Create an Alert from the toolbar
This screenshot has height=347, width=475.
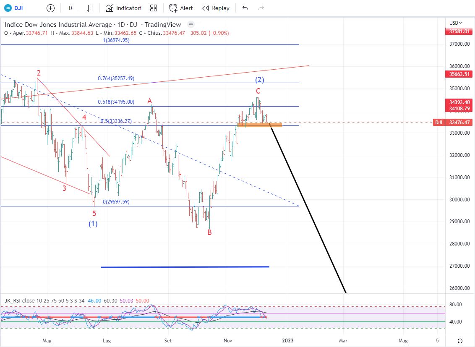[181, 8]
